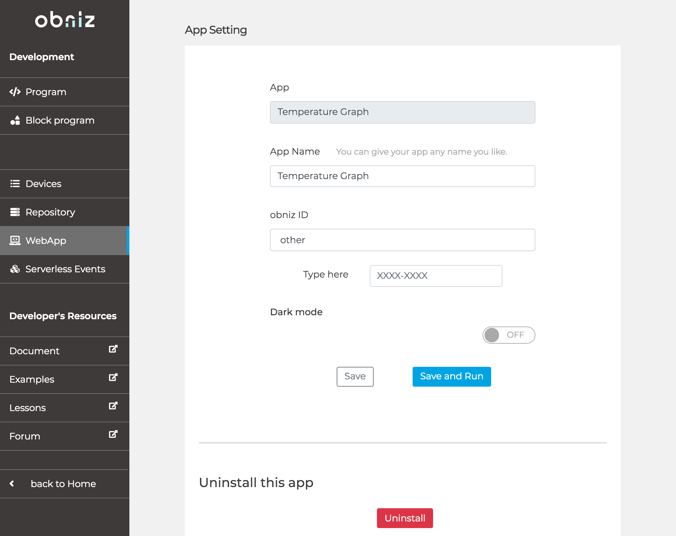
Task: Open the Examples sidebar link
Action: (32, 379)
